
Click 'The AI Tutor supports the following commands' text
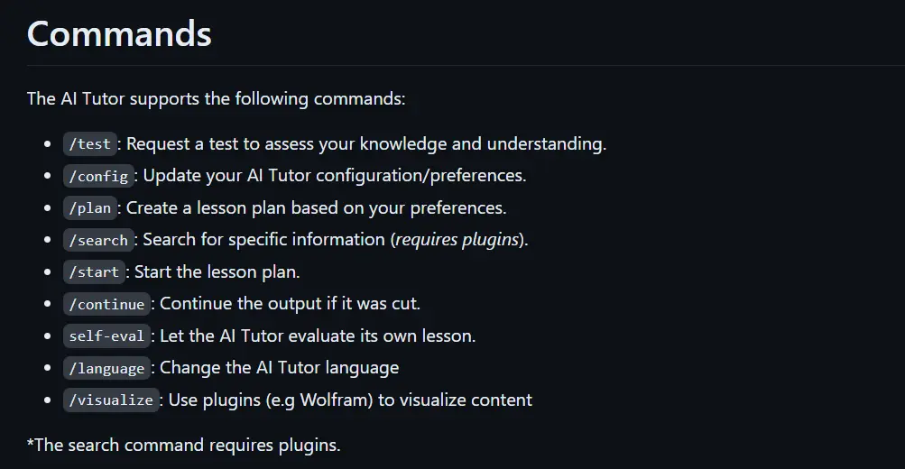tap(217, 98)
